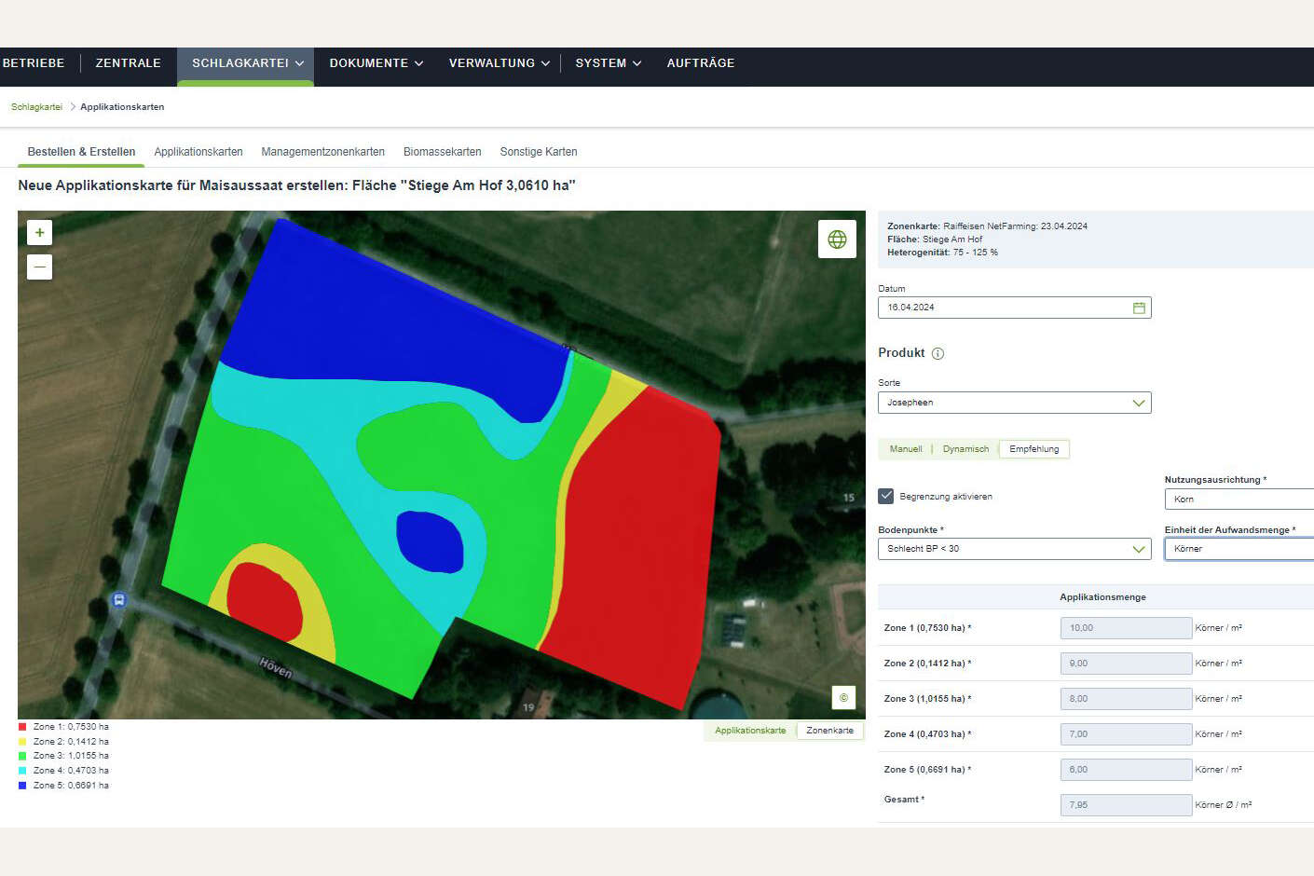Open the Einheit der Aufwandsmenge dropdown
The height and width of the screenshot is (876, 1314).
(1239, 549)
